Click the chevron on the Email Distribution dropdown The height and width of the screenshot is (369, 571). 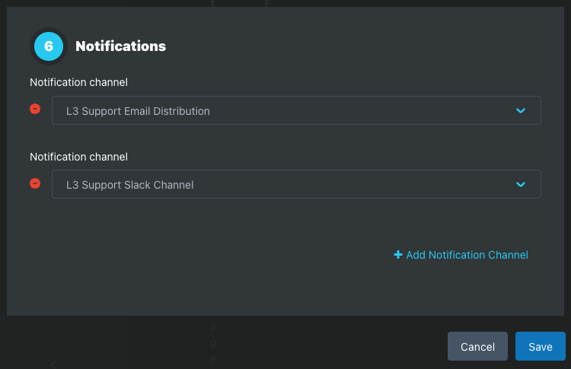[x=521, y=110]
